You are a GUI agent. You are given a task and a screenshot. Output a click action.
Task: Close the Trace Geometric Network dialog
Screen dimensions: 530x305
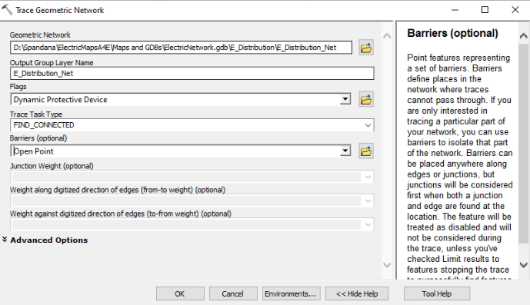click(515, 10)
